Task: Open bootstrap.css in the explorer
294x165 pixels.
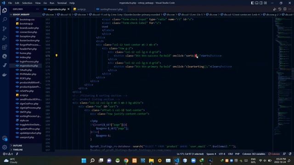Action: coord(27,19)
